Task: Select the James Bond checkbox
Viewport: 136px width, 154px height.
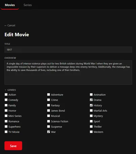Action: [49, 110]
